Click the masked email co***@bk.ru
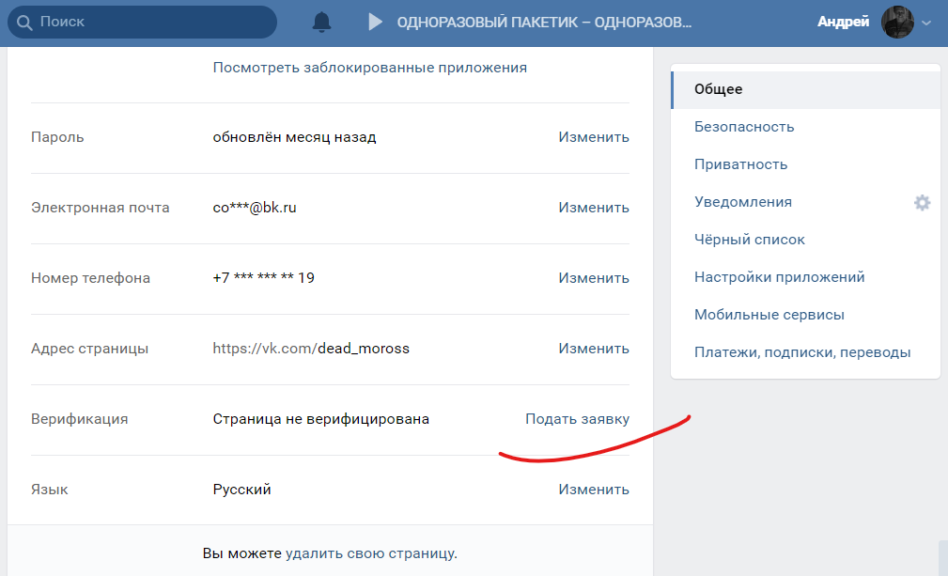948x576 pixels. 255,208
